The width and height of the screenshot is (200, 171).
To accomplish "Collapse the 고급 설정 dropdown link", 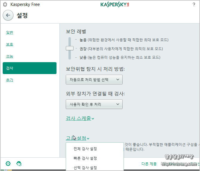I will (x=77, y=138).
